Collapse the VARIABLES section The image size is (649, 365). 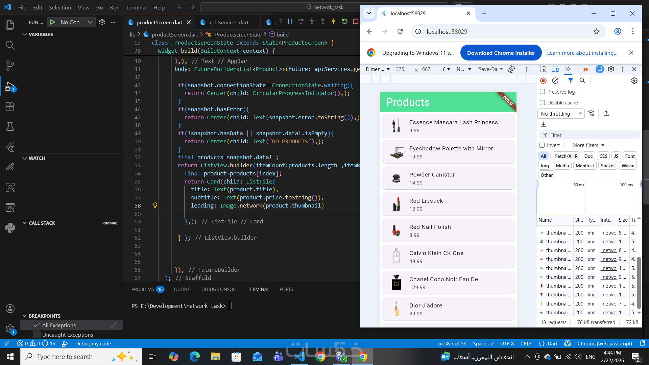tap(25, 34)
